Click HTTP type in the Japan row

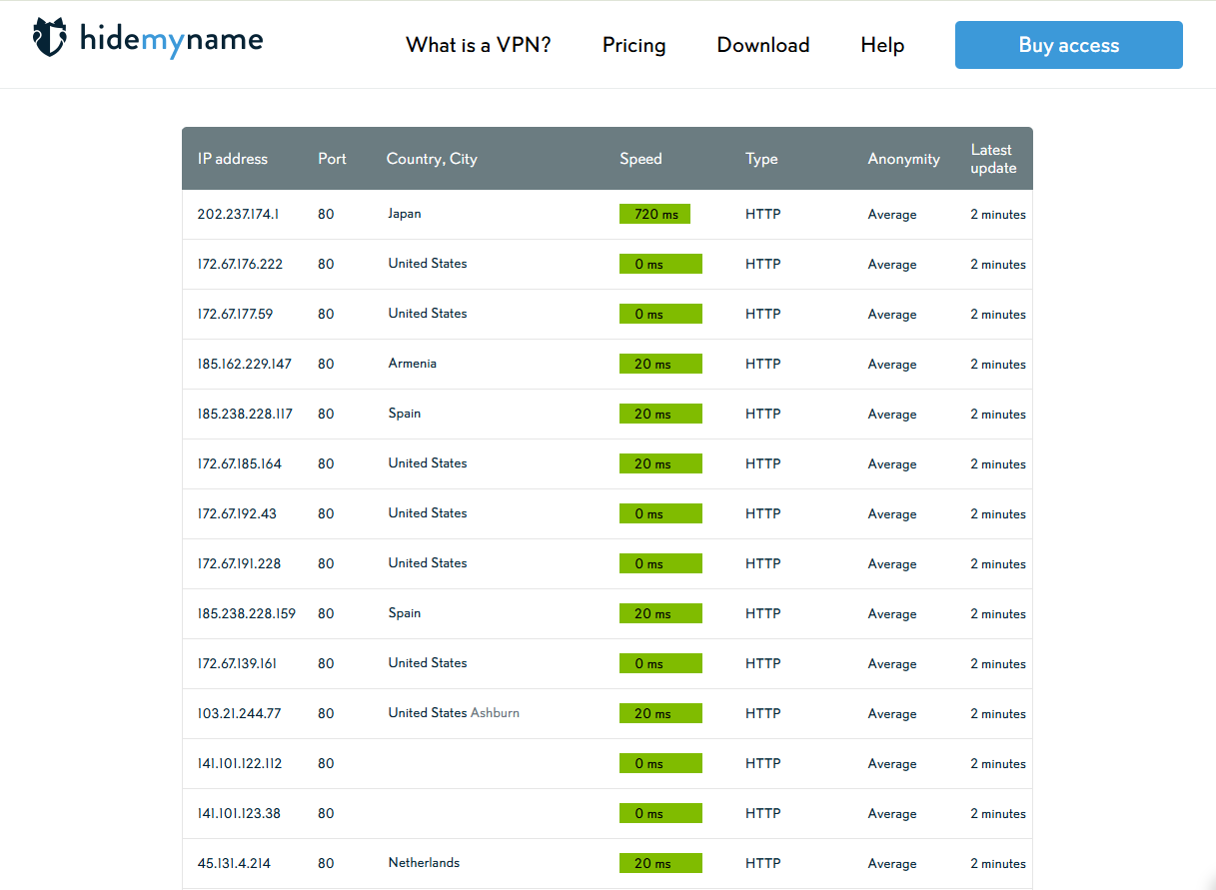click(x=763, y=214)
